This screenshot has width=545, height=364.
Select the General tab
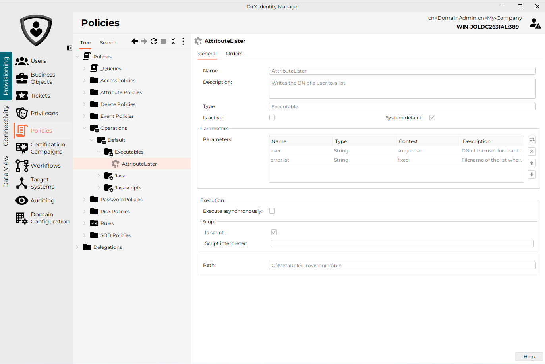tap(207, 54)
